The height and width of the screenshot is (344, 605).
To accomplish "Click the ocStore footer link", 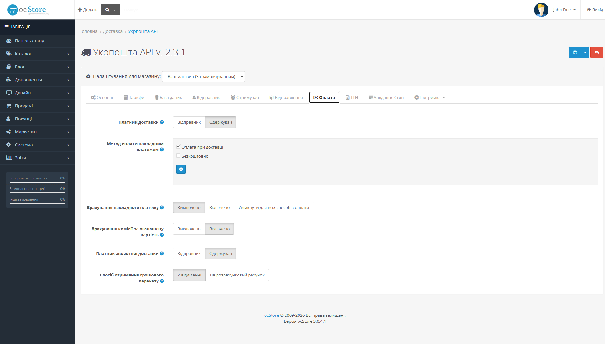I will click(x=272, y=315).
